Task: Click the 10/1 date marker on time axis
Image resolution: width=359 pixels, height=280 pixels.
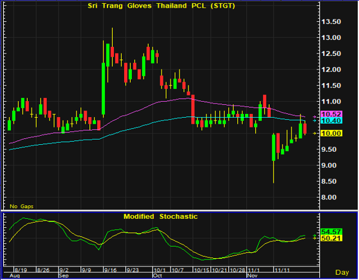Action: coord(160,270)
